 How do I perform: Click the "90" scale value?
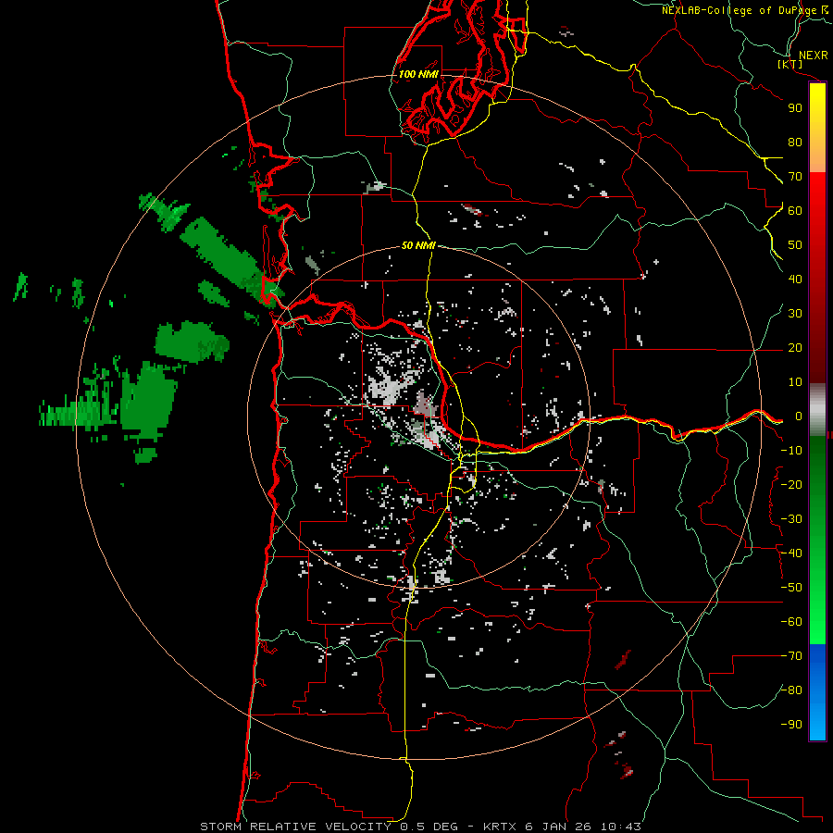(795, 108)
